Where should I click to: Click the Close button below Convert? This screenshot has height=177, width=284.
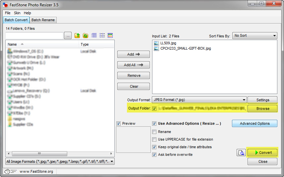(x=262, y=161)
